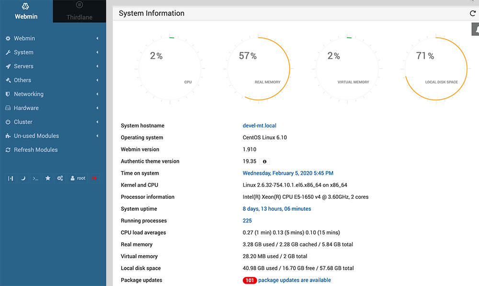Screen dimensions: 479x286
Task: Expand the Cluster category arrow
Action: coord(97,122)
